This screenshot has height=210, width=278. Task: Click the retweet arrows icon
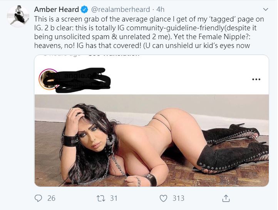tap(101, 198)
